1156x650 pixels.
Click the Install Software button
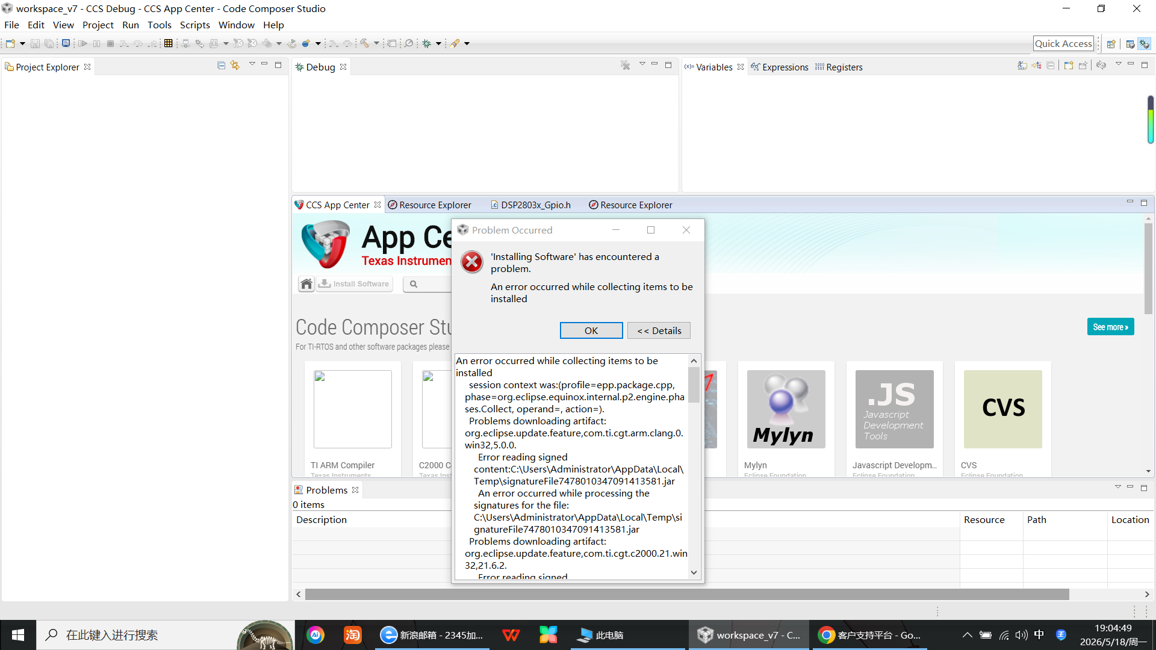[355, 284]
